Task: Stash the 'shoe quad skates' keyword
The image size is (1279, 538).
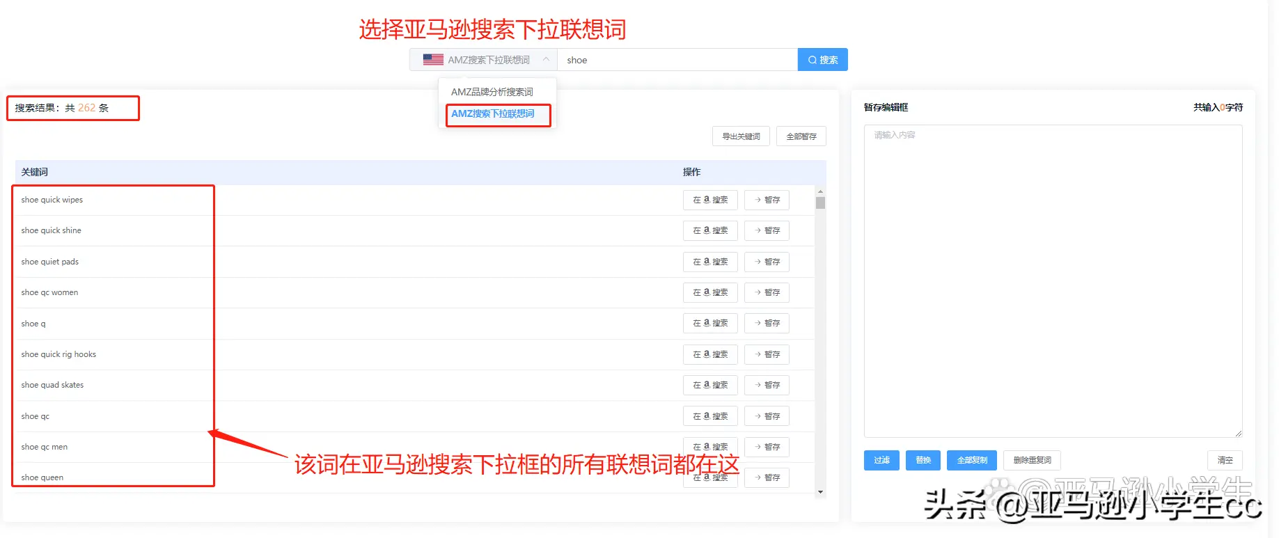Action: tap(767, 385)
